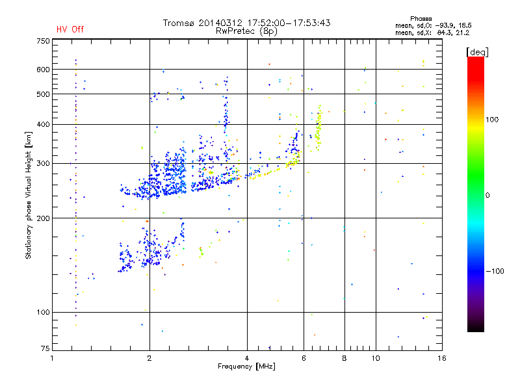Click the 'Phases' heading at top right
The height and width of the screenshot is (390, 520).
(x=421, y=19)
